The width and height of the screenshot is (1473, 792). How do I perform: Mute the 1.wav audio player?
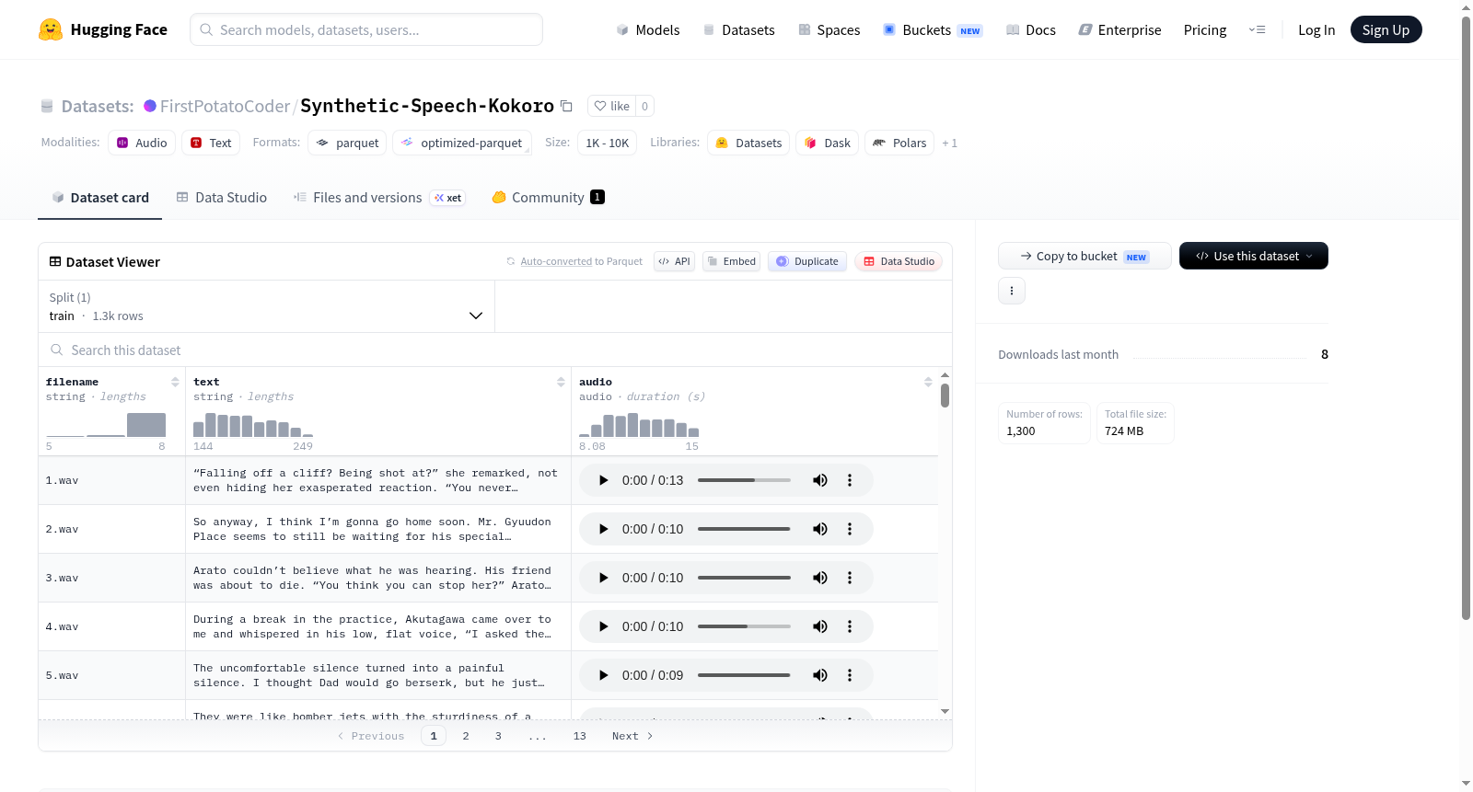tap(819, 480)
